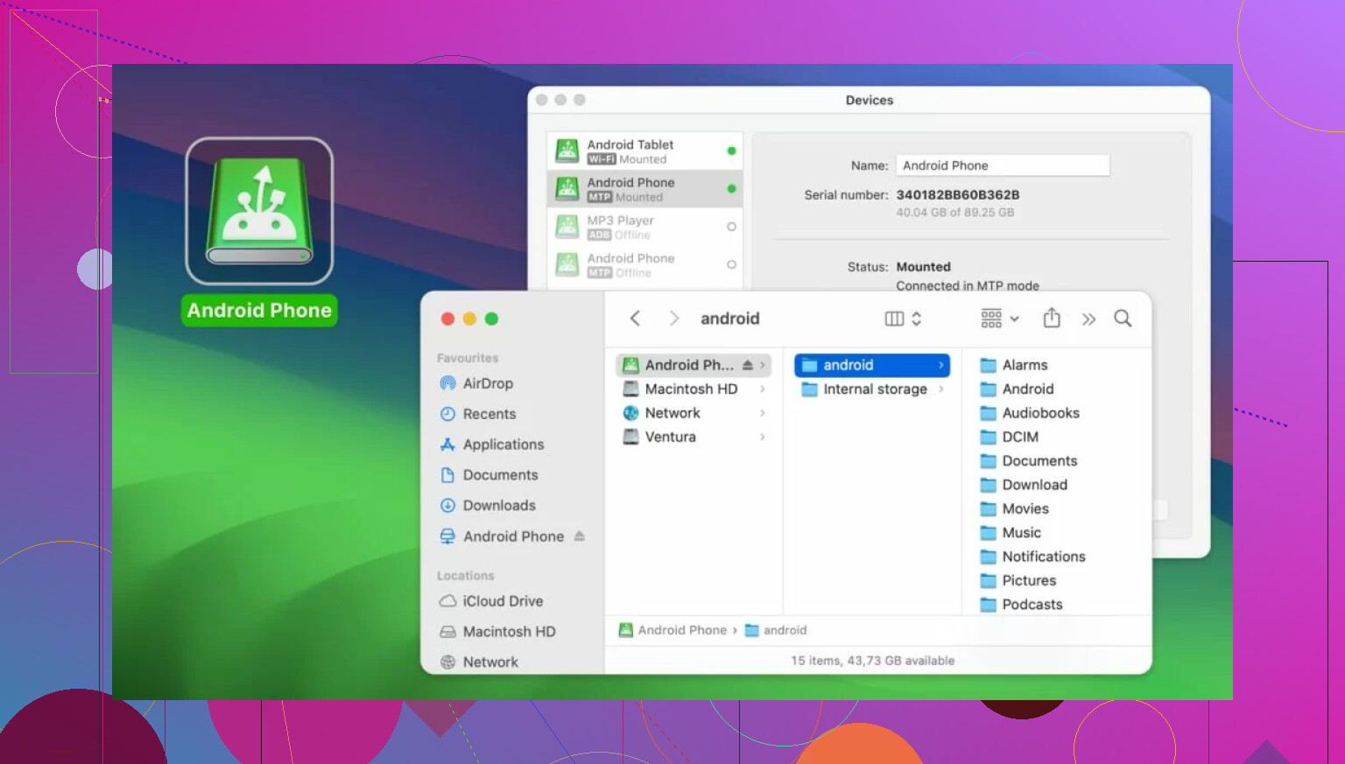The image size is (1345, 764).
Task: Open Network in Finder sidebar Locations
Action: click(479, 662)
